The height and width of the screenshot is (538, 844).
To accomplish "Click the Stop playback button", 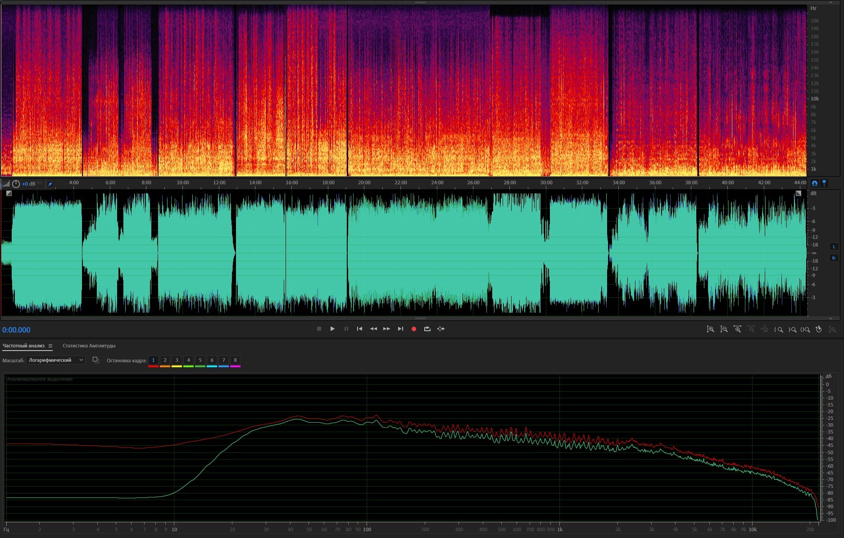I will tap(319, 329).
